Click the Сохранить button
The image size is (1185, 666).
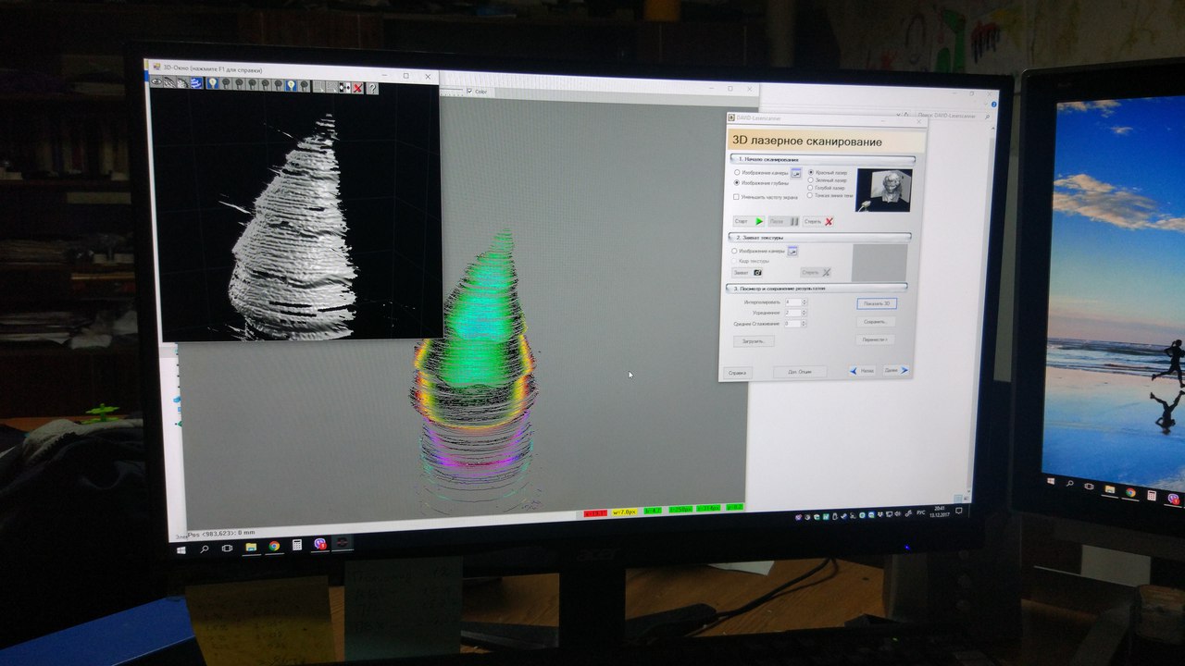[x=875, y=322]
